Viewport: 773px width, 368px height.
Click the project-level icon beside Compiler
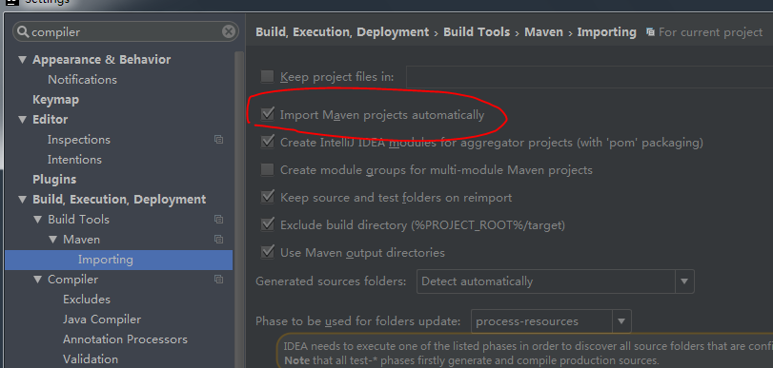tap(219, 280)
